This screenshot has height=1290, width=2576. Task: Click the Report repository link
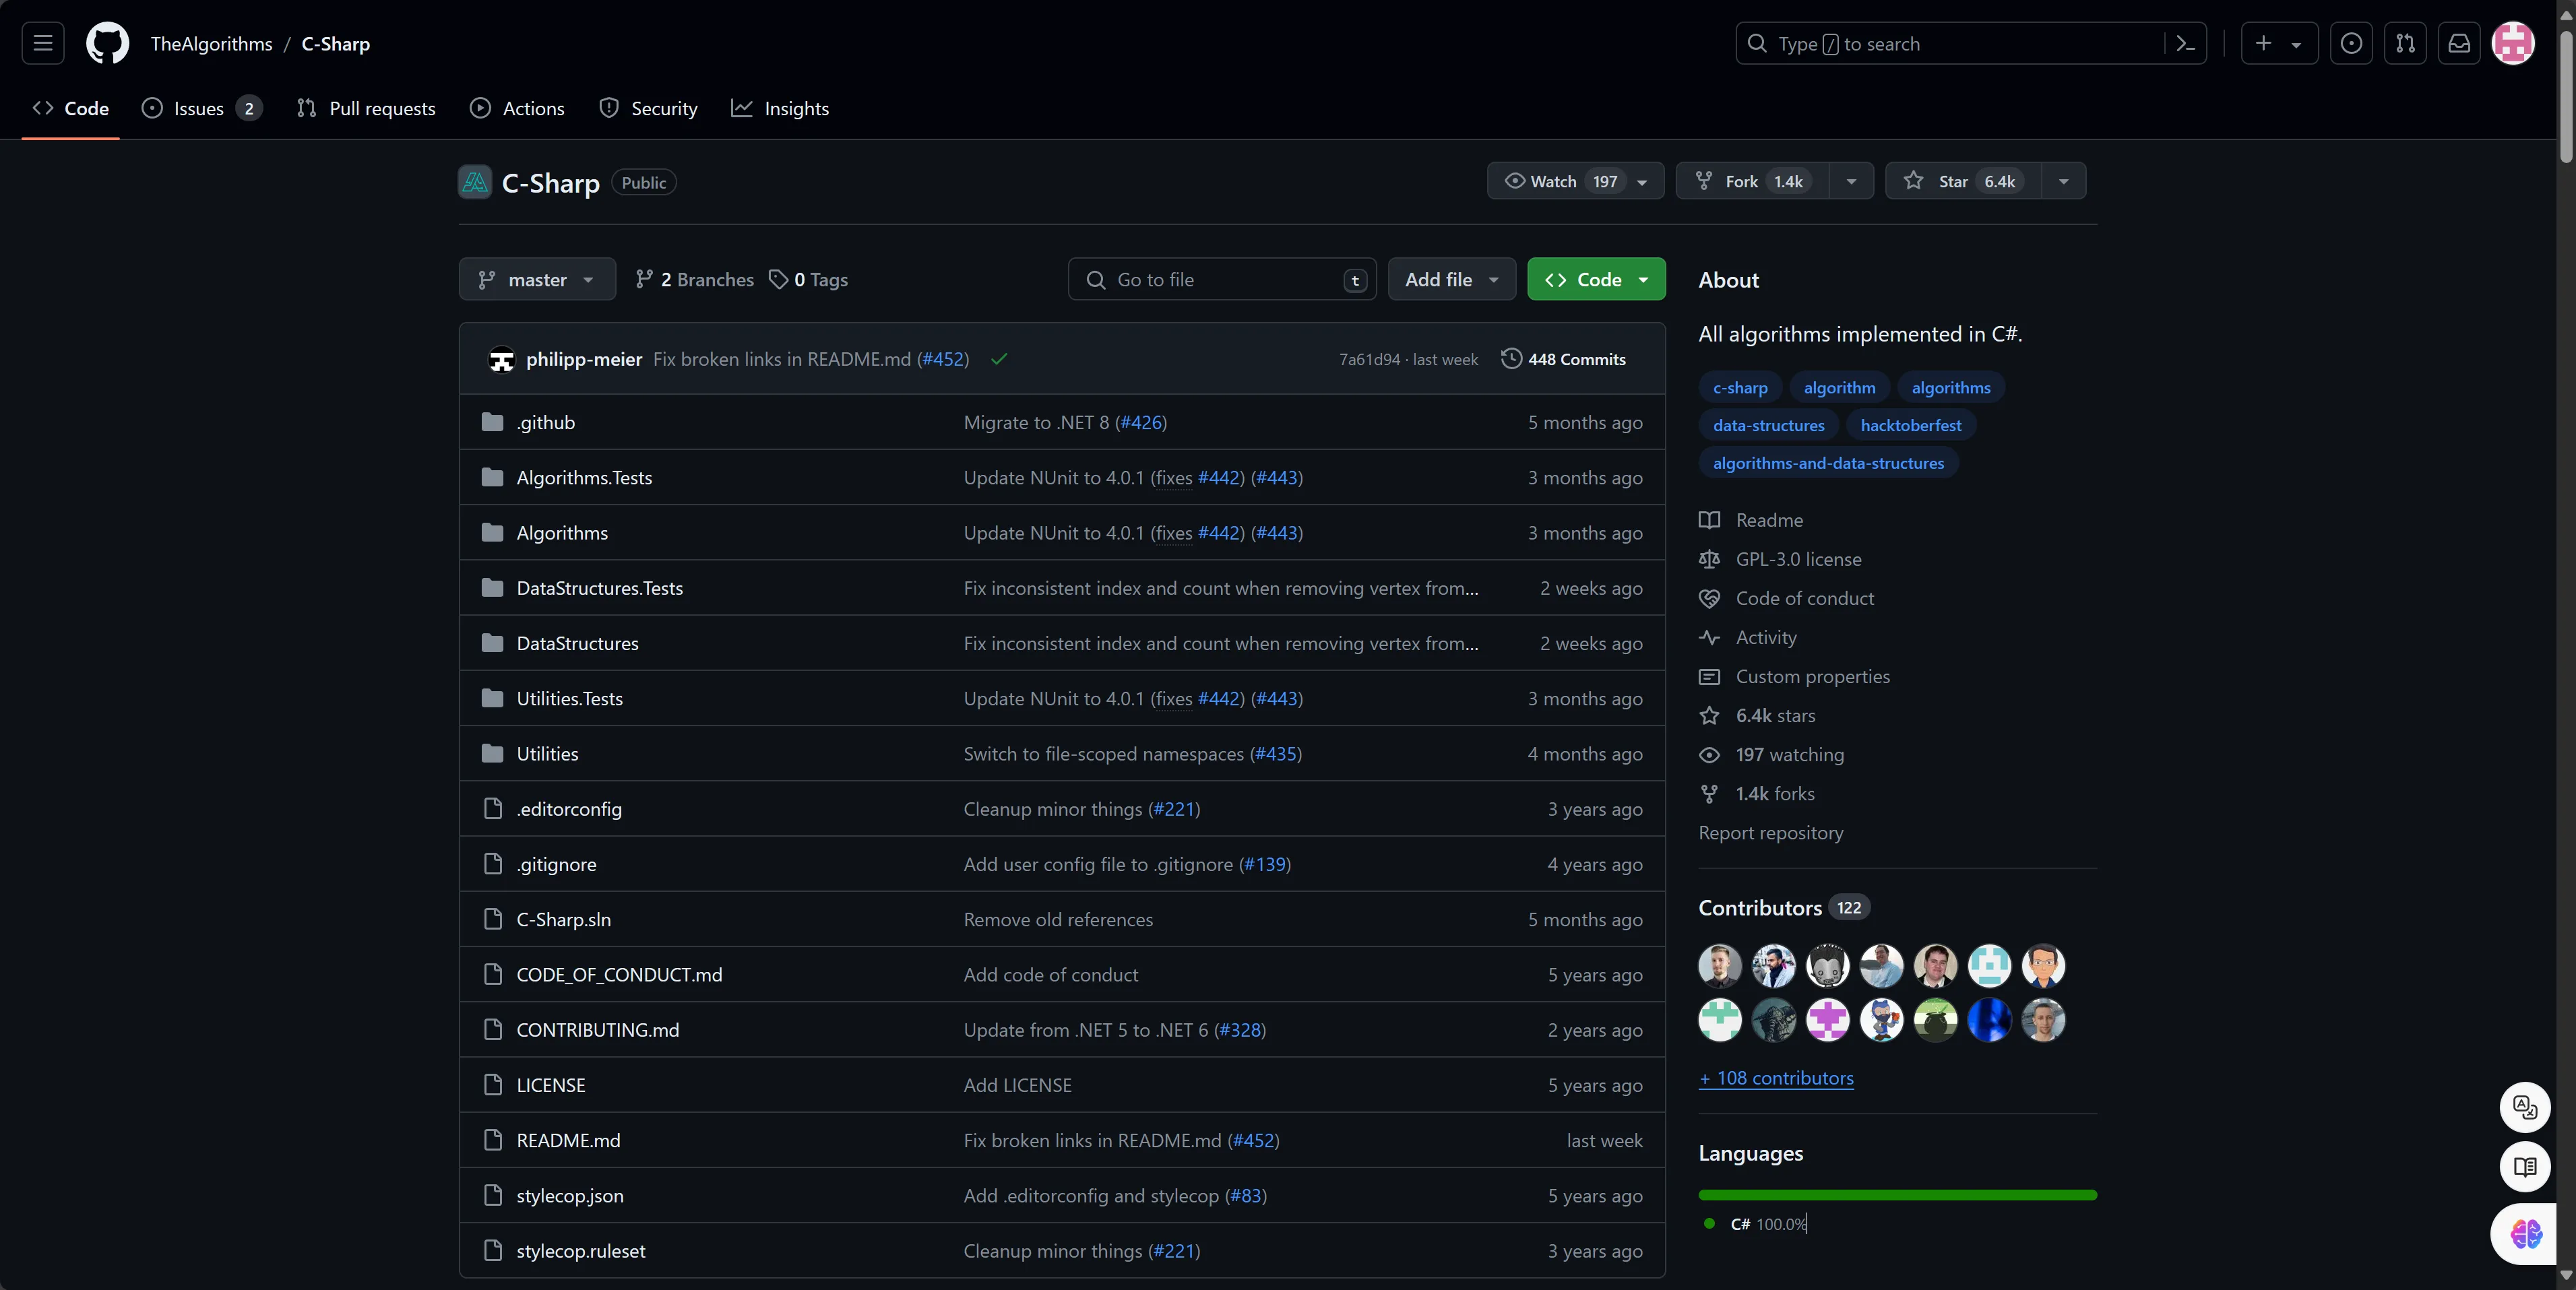[1770, 832]
